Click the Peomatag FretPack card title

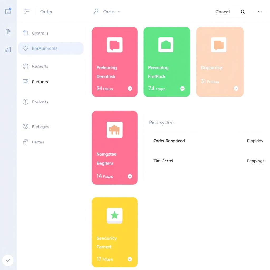click(158, 72)
